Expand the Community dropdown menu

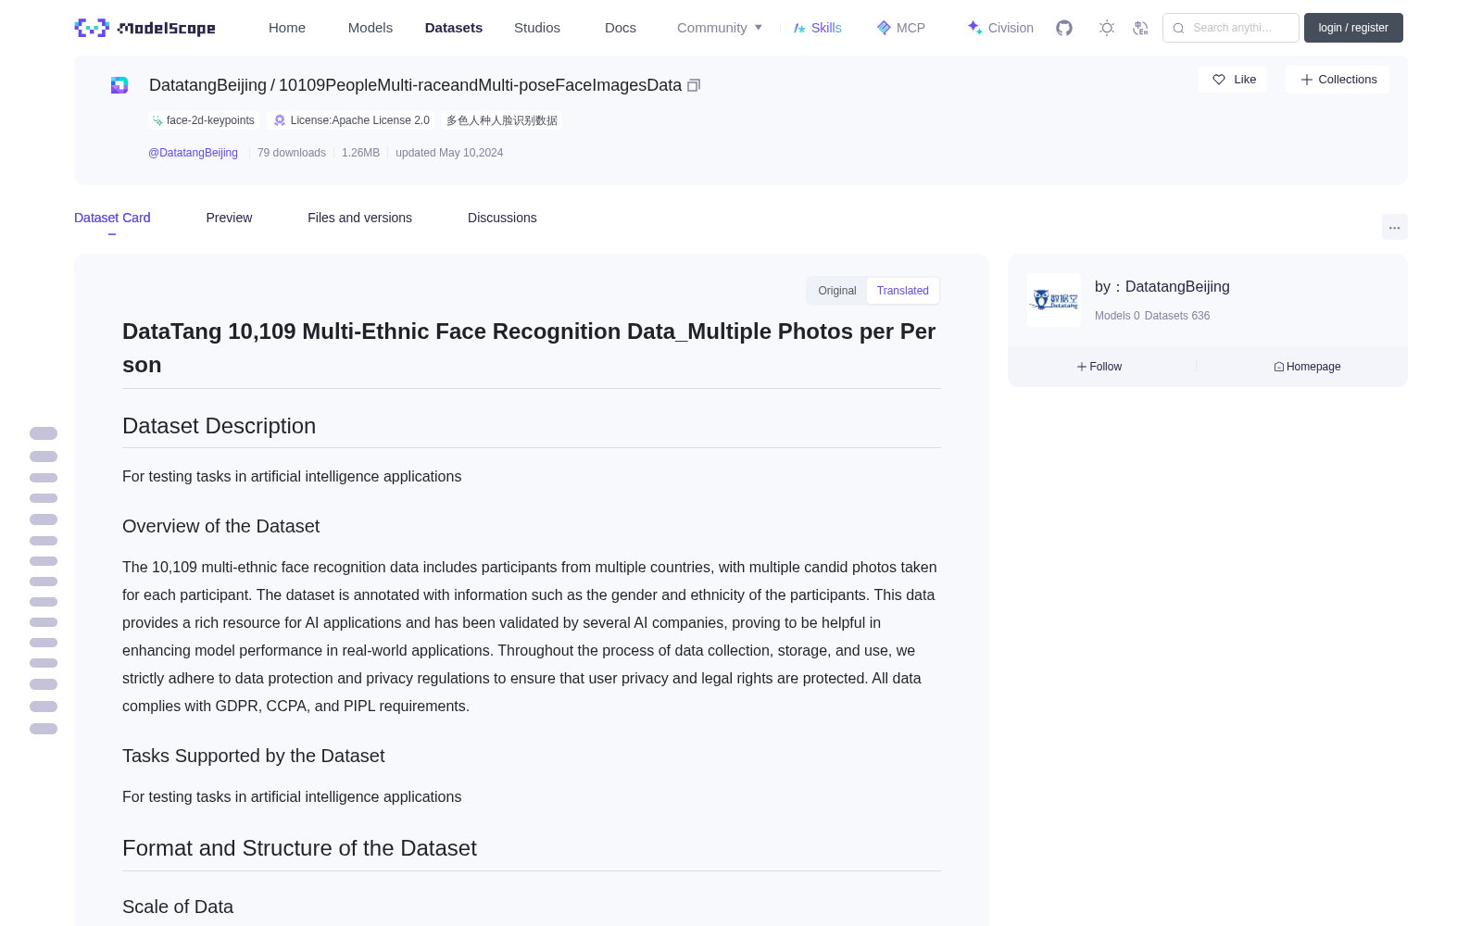[720, 28]
